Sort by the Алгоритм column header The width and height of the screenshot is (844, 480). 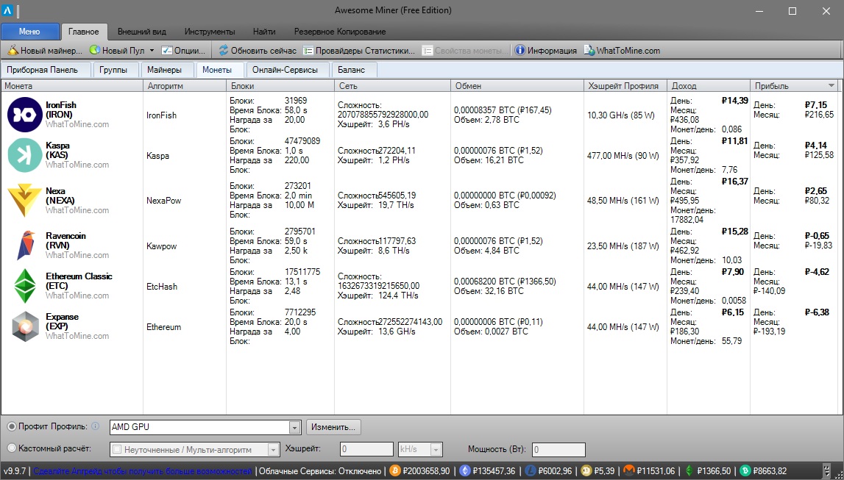[185, 85]
